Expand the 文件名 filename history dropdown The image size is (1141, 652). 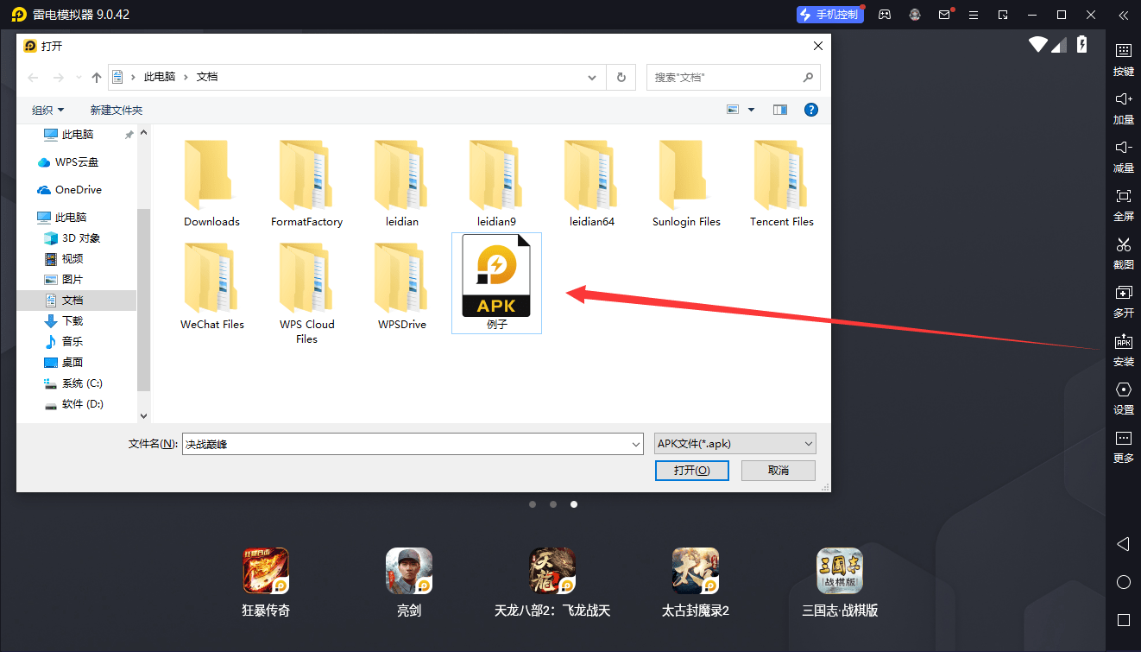[637, 444]
